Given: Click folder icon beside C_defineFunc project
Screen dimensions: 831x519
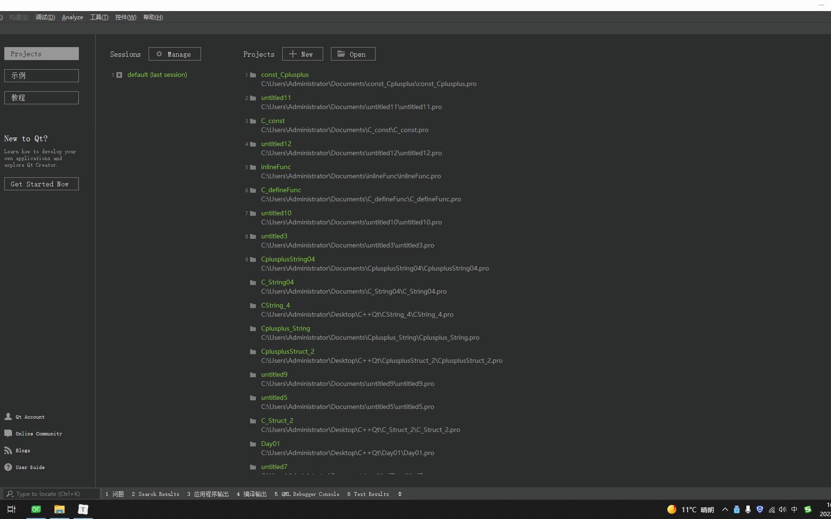Looking at the screenshot, I should click(x=253, y=190).
